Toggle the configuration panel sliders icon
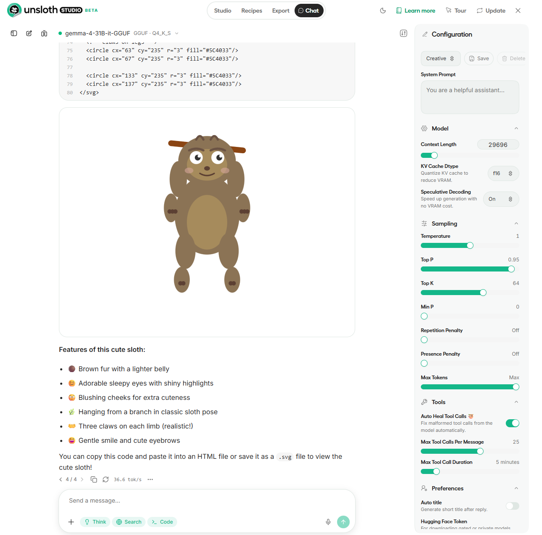The height and width of the screenshot is (535, 542). 404,33
